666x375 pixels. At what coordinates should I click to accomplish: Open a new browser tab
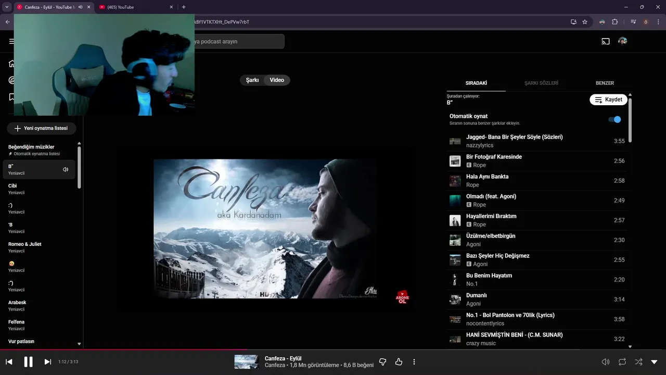(x=184, y=7)
